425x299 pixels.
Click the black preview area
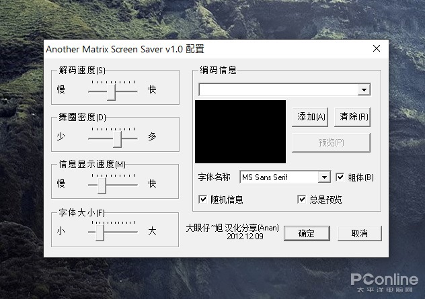point(240,132)
